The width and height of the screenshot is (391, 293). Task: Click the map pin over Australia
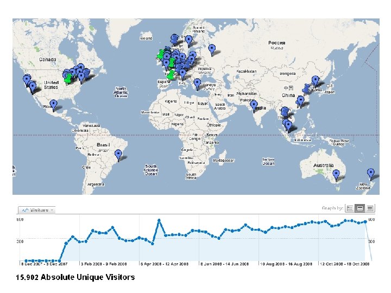(x=336, y=175)
